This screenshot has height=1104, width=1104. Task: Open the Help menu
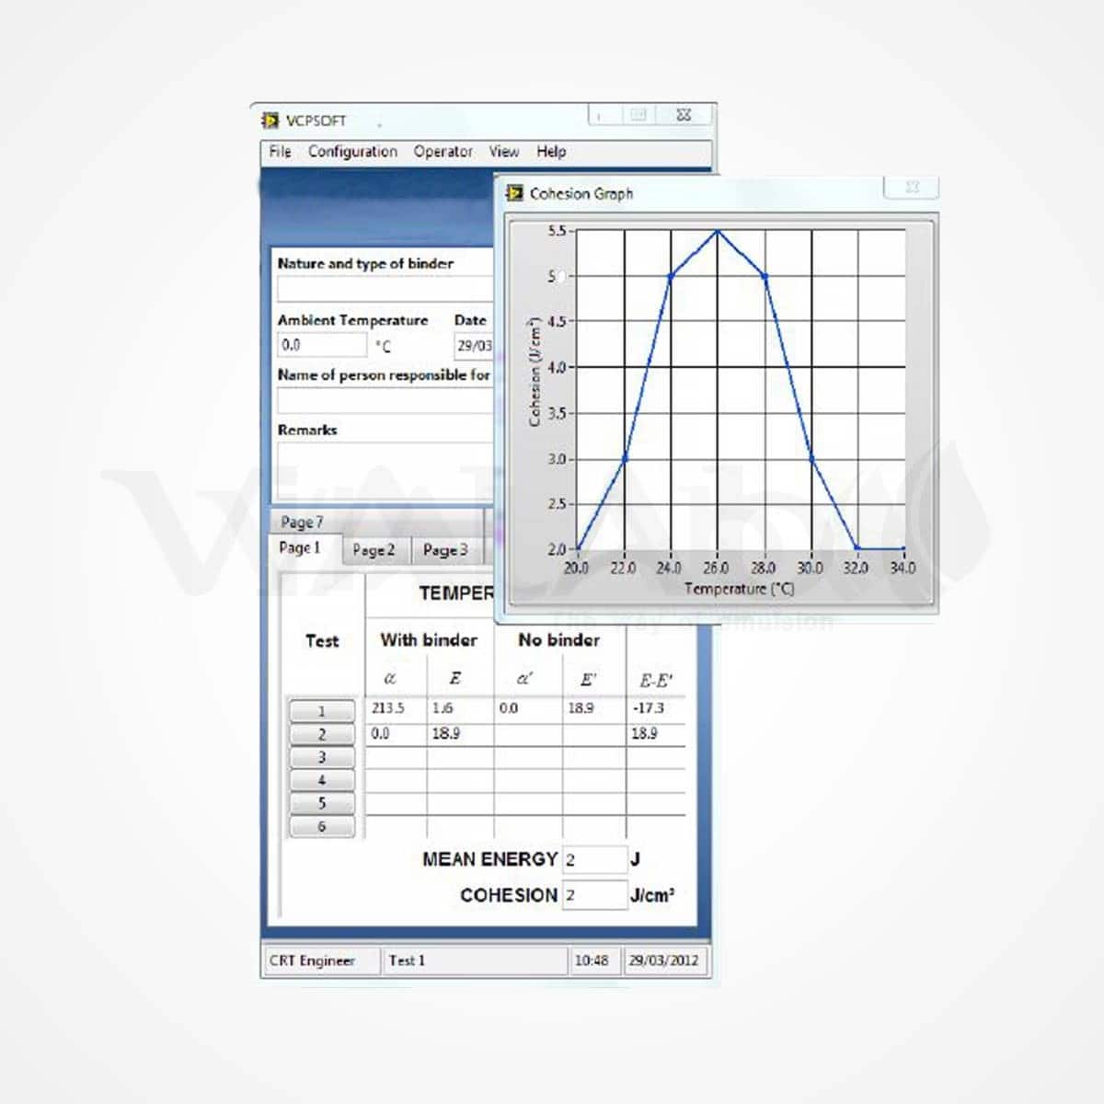[551, 152]
